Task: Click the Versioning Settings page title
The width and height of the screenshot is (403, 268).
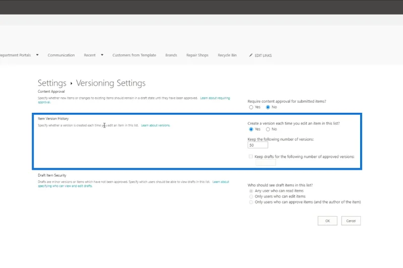Action: coord(110,83)
